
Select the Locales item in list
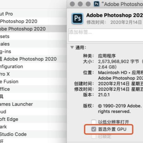[33, 44]
